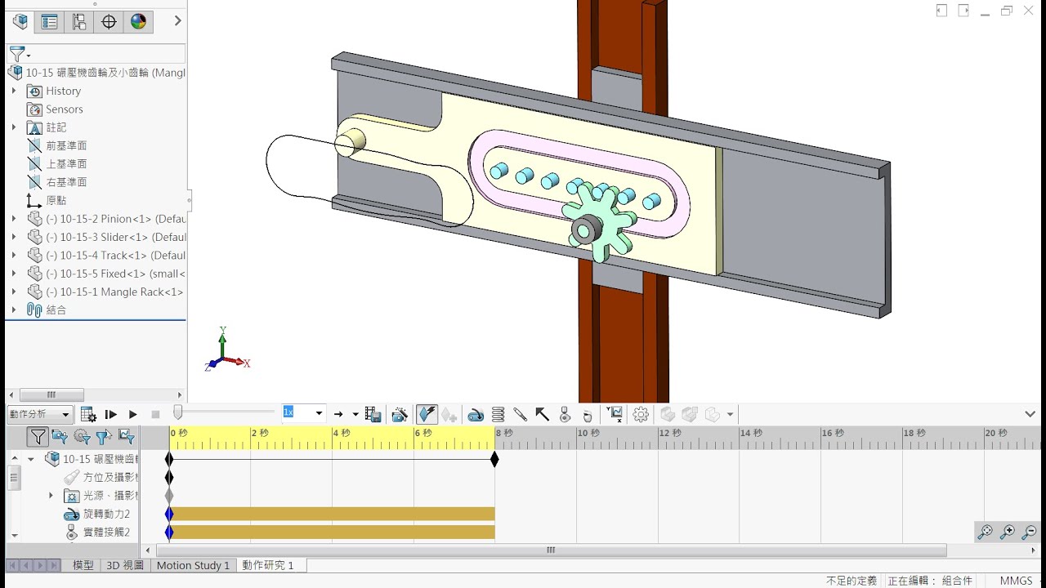Open the FeatureManager design tree tab
This screenshot has height=588, width=1046.
coord(20,22)
